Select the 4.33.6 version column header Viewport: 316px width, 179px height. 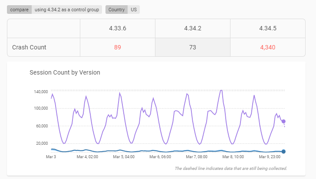point(118,28)
